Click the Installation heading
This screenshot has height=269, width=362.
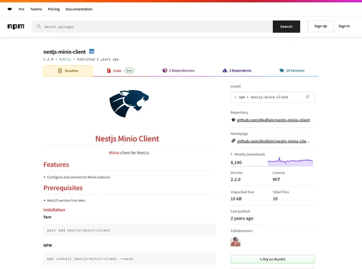coord(54,210)
